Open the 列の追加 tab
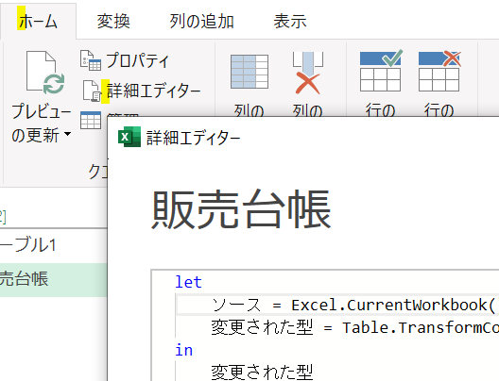Viewport: 499px width, 381px height. 201,22
